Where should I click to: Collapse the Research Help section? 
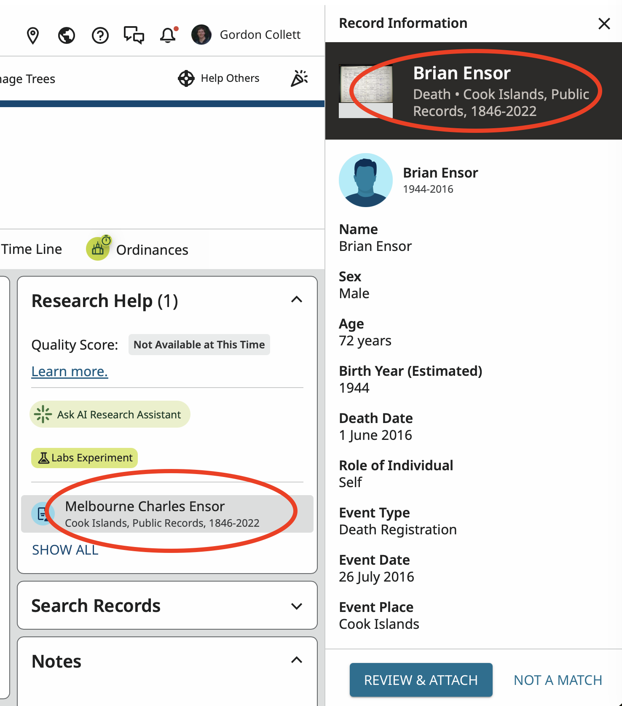pos(297,300)
